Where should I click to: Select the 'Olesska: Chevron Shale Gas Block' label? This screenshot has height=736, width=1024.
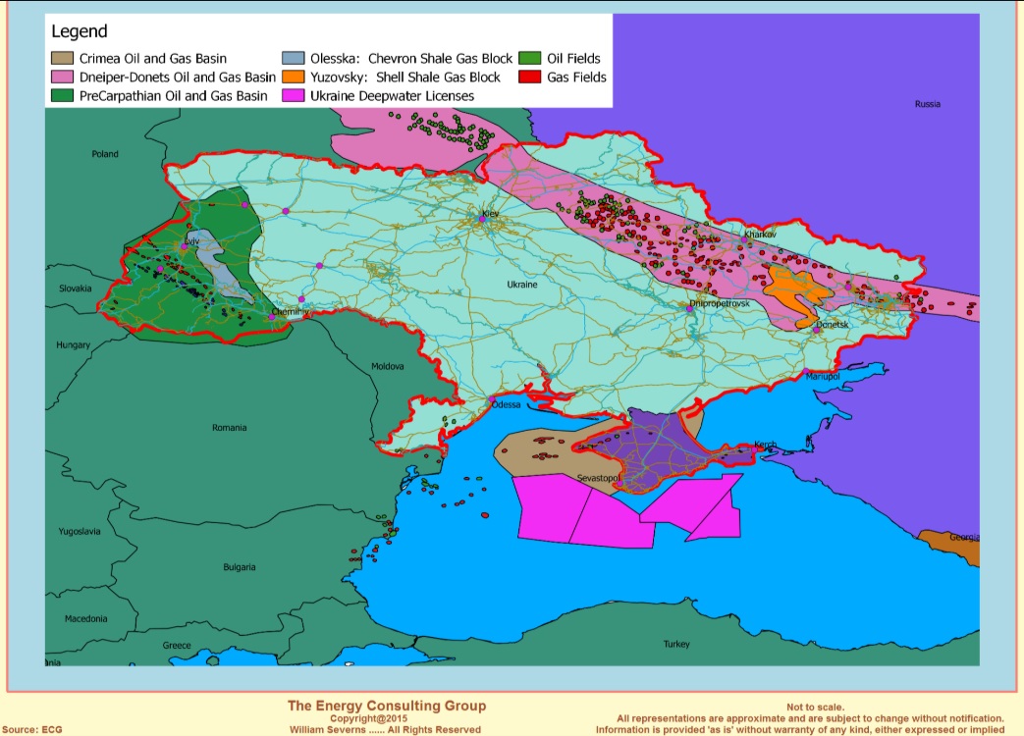click(x=411, y=58)
